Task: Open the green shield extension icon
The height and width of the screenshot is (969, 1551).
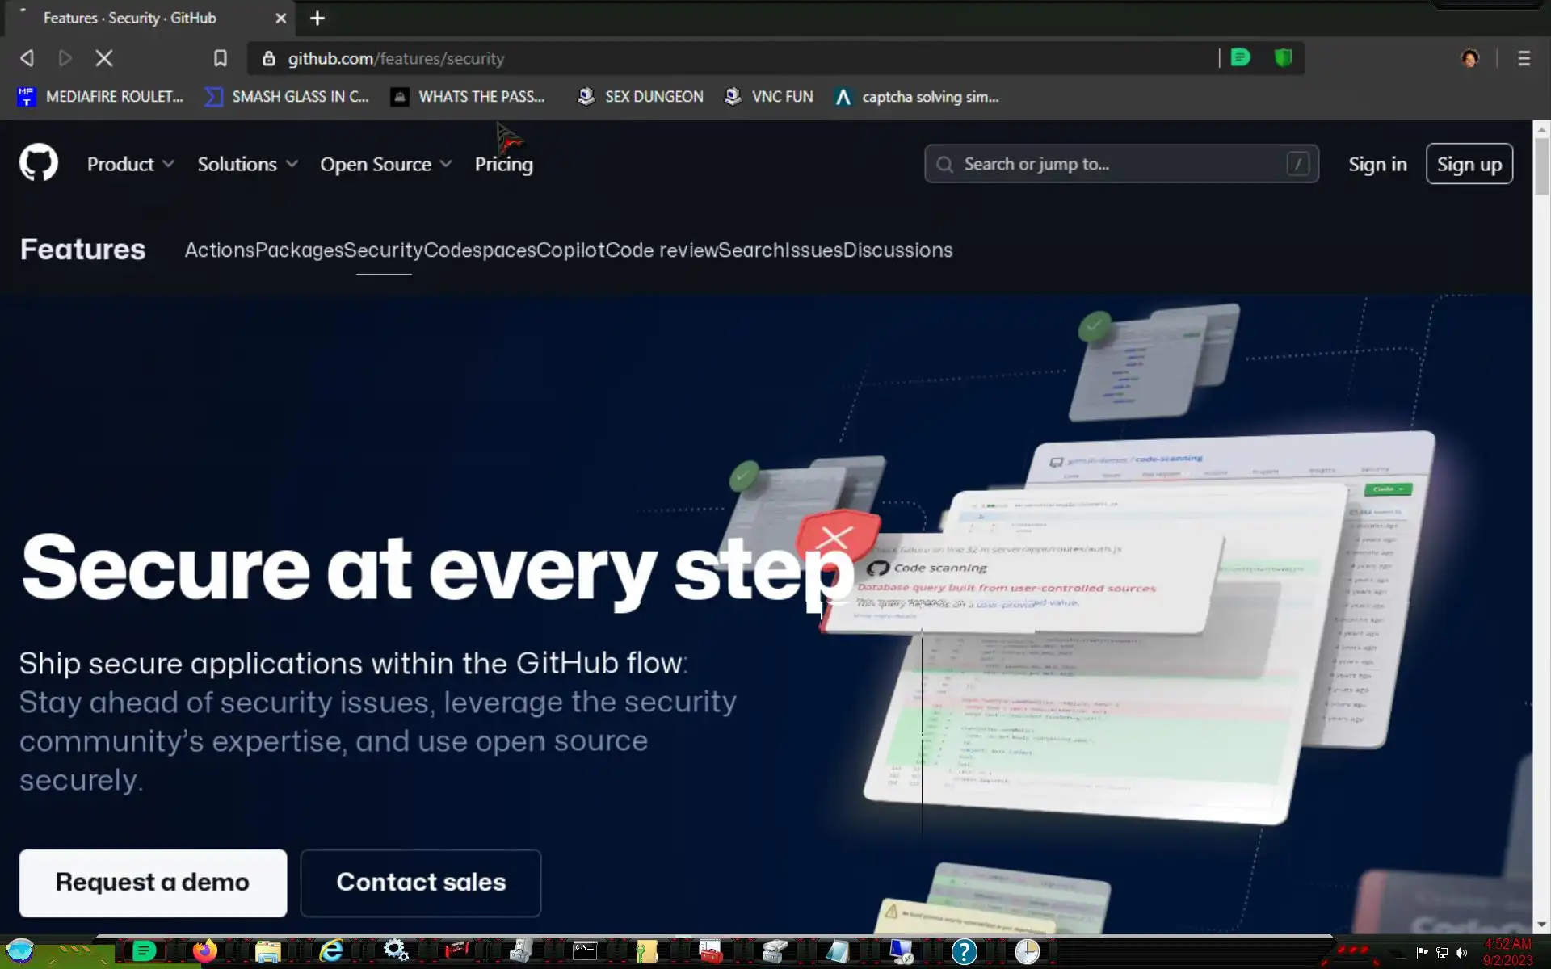Action: click(1283, 58)
